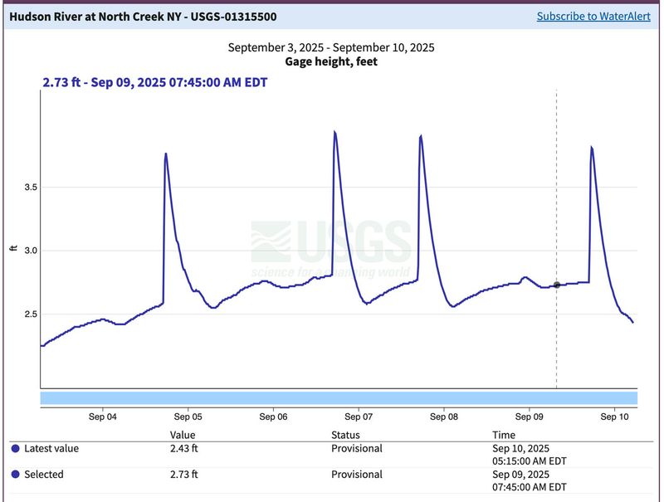The height and width of the screenshot is (502, 664).
Task: Click the Value column header
Action: tap(183, 435)
